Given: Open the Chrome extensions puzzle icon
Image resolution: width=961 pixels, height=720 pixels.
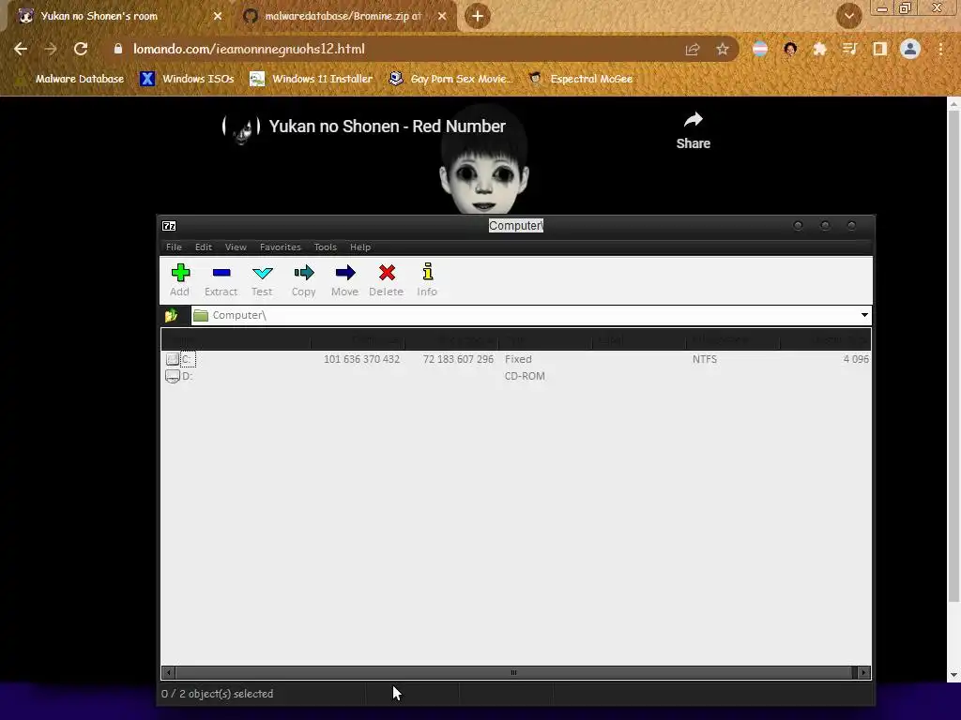Looking at the screenshot, I should 819,49.
